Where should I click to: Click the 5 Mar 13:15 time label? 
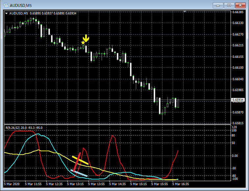pos(75,184)
